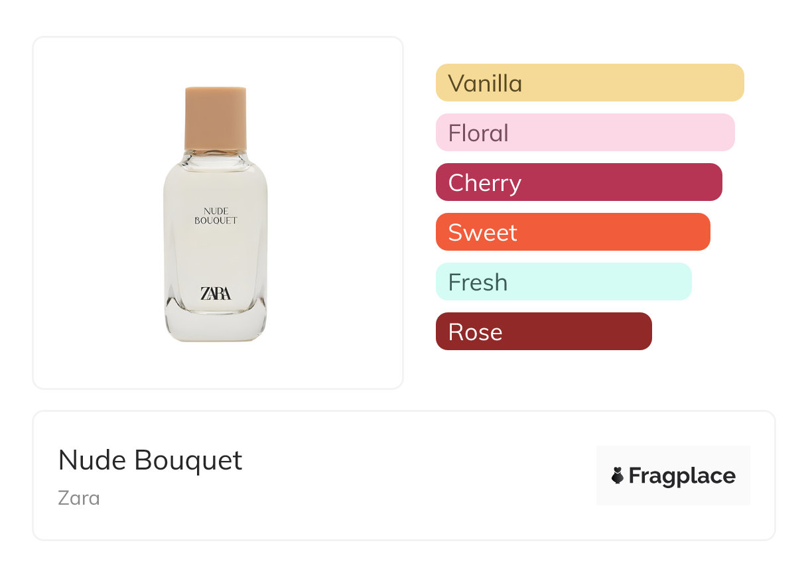Click the word Cherry in the accord list
This screenshot has width=808, height=573.
484,183
